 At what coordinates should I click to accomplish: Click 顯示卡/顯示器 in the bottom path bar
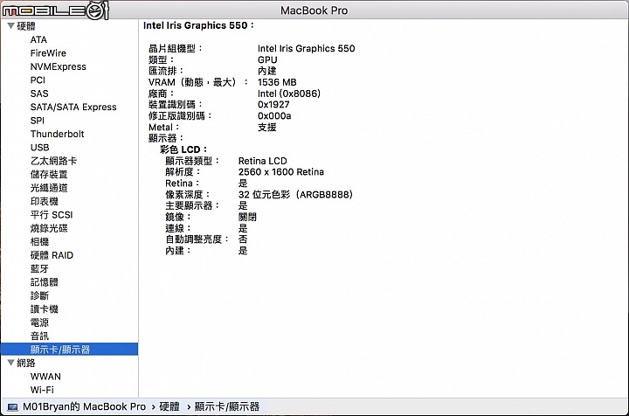(227, 406)
